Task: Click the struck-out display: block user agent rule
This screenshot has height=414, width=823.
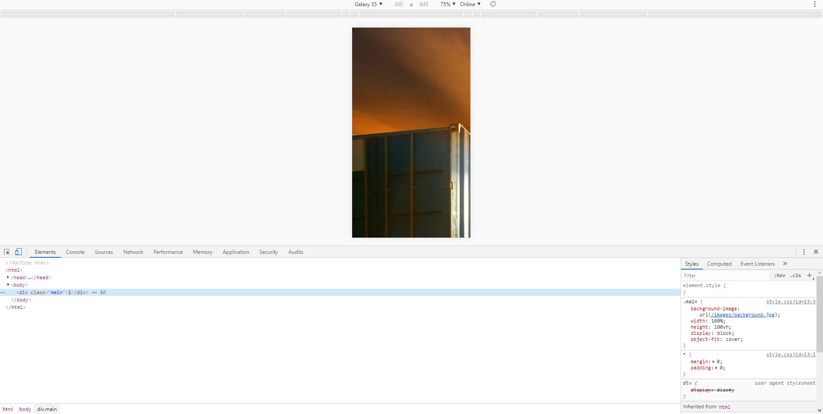Action: click(712, 390)
